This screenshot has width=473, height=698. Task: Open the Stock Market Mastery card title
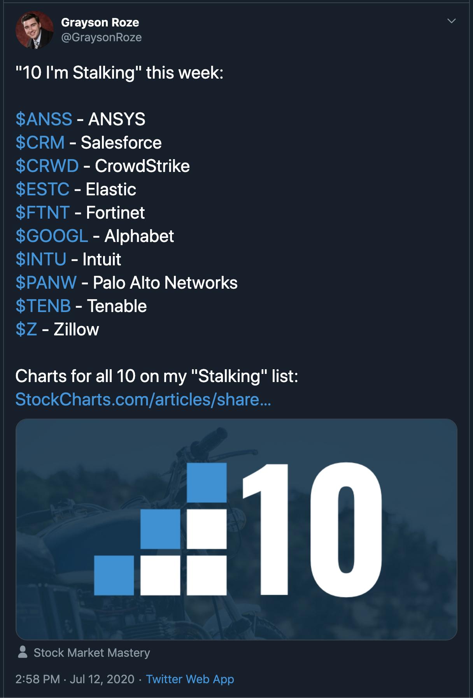(92, 652)
